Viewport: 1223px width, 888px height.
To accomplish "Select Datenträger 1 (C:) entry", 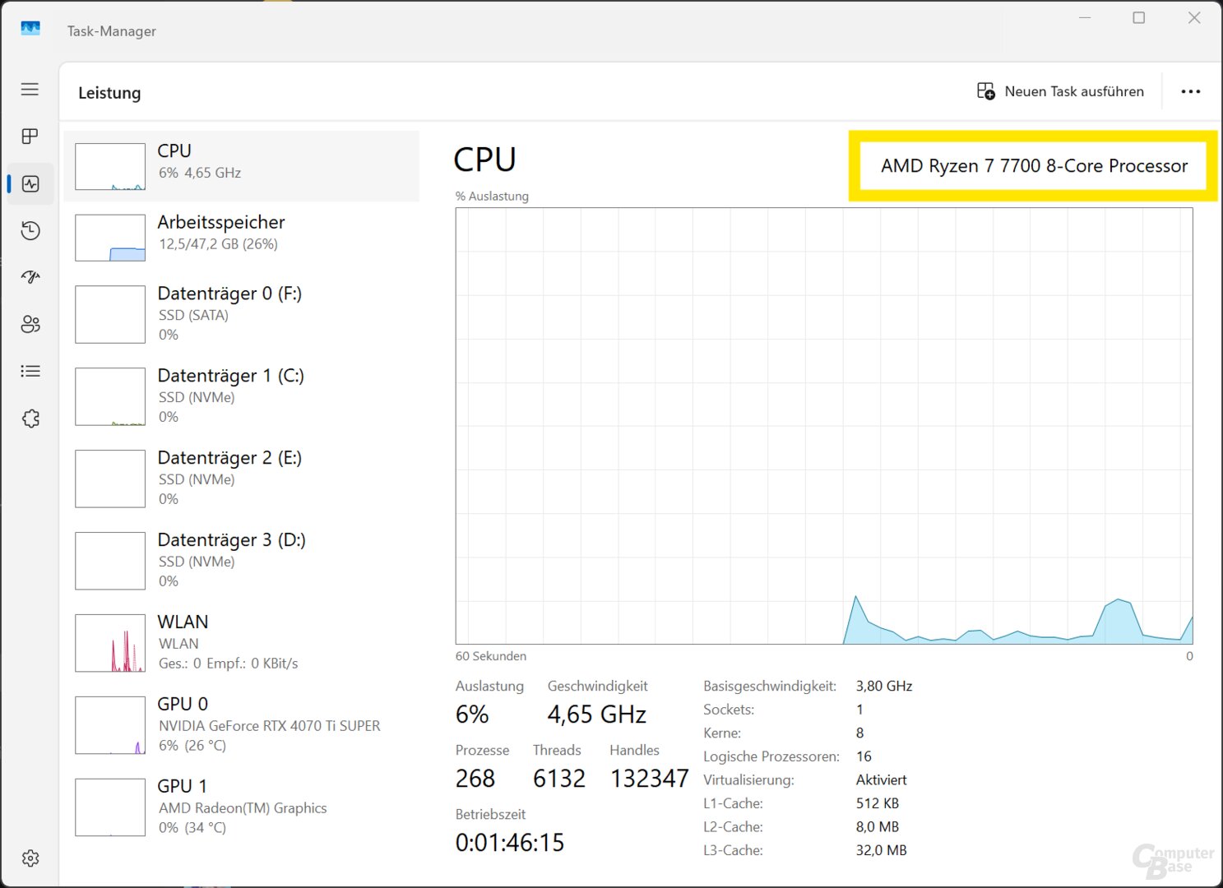I will 242,396.
